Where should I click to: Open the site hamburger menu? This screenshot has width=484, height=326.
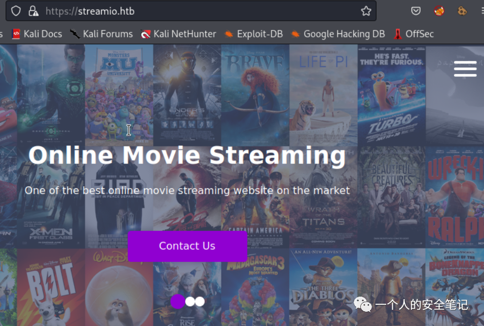[x=465, y=69]
